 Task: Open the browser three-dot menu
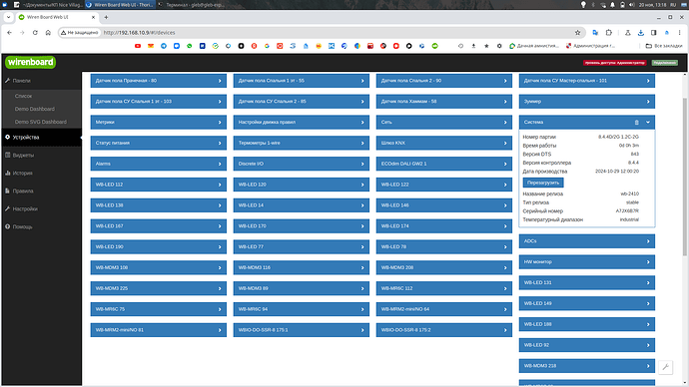[679, 33]
